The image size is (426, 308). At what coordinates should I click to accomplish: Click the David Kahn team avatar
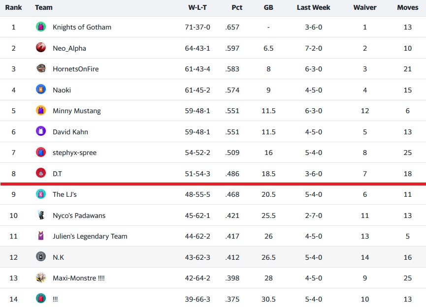point(41,131)
